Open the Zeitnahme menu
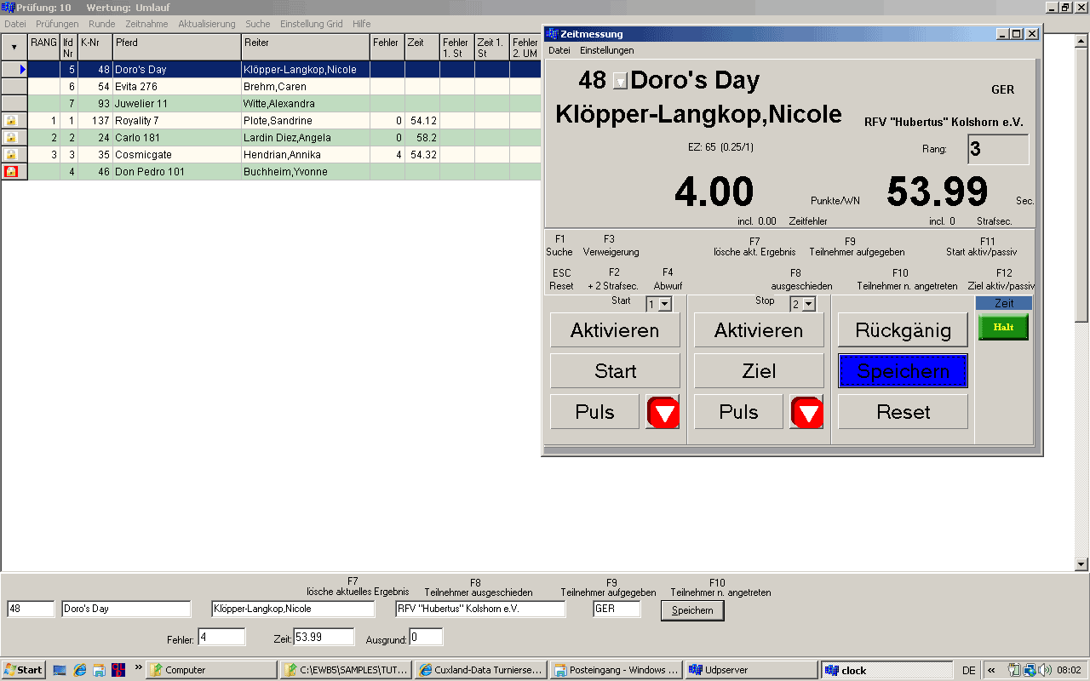 146,24
